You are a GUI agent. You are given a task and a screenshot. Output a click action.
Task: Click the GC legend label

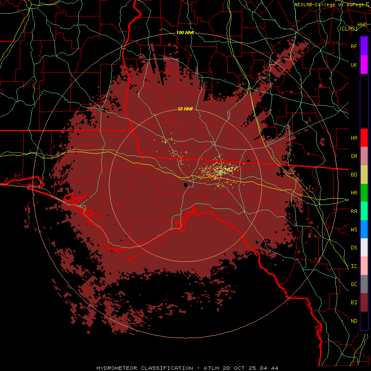[354, 284]
